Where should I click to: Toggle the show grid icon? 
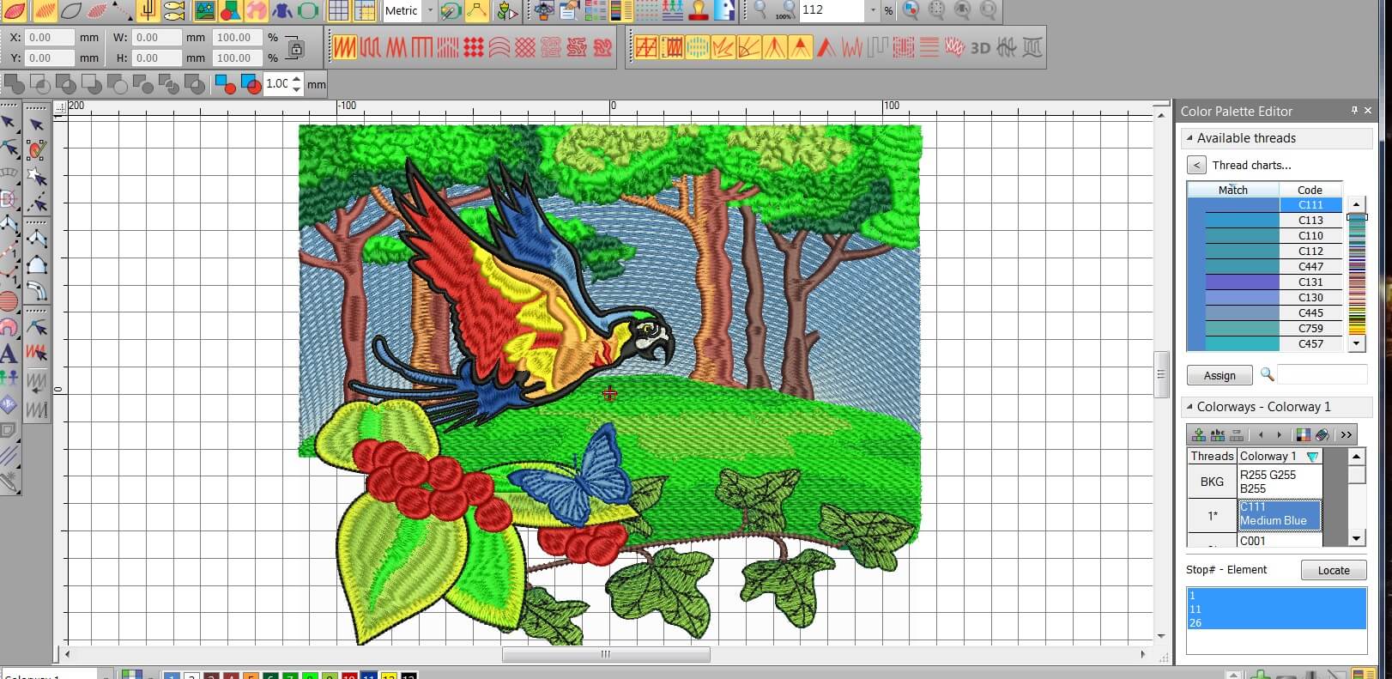[x=339, y=10]
